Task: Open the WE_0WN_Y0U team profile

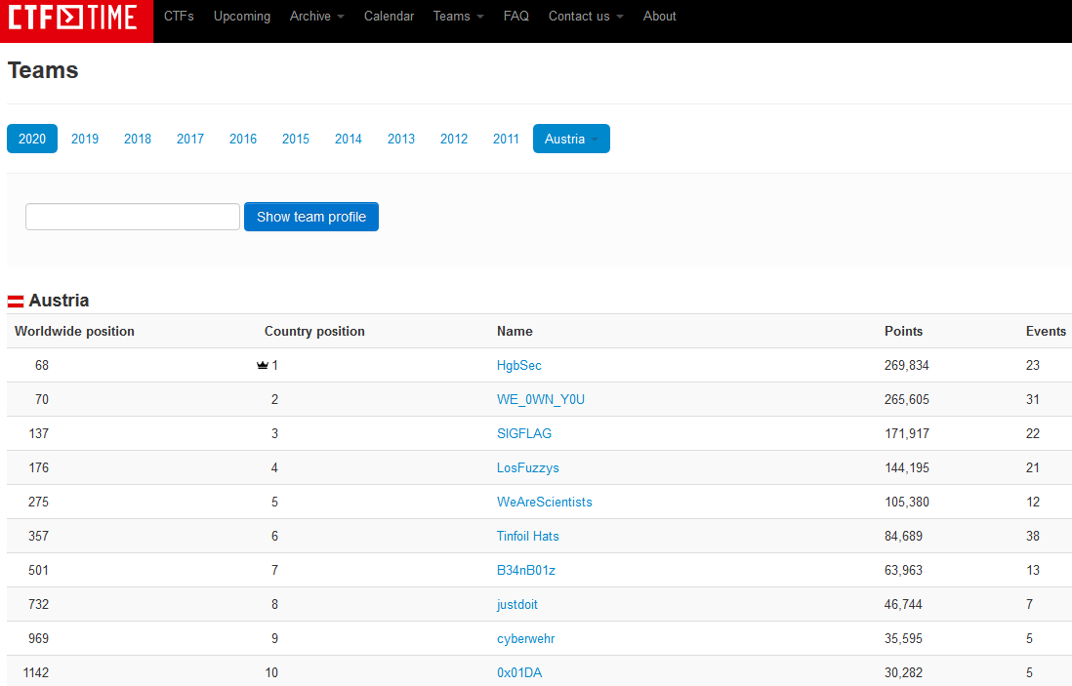Action: [x=541, y=399]
